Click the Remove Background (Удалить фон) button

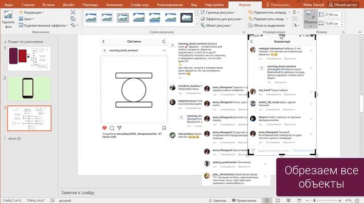8,19
